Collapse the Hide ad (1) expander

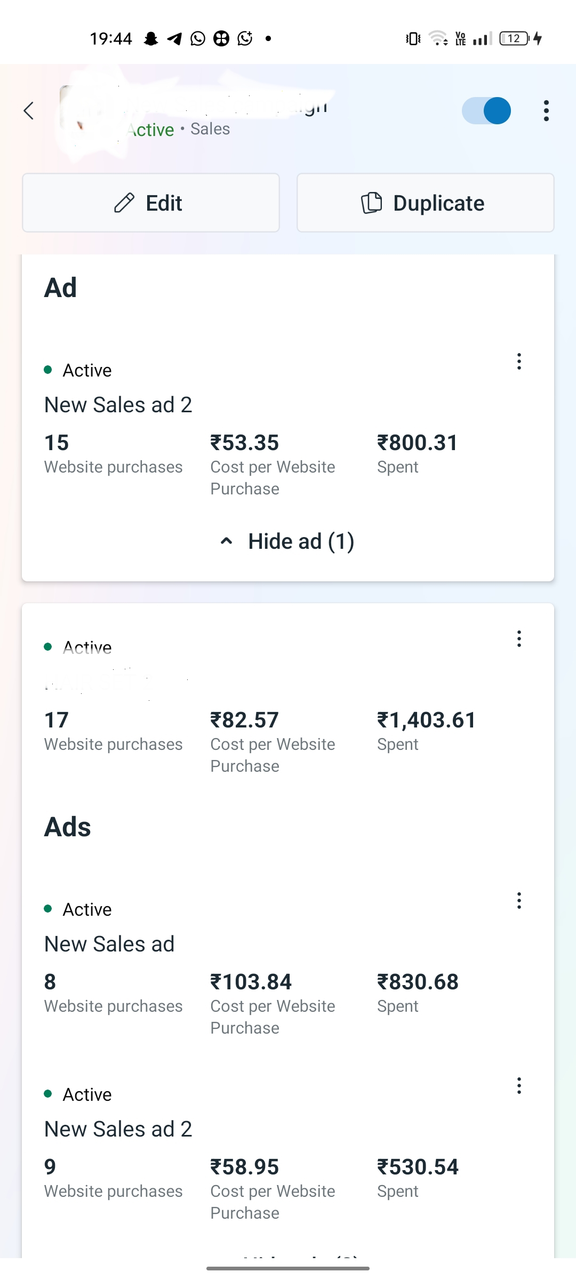coord(288,541)
